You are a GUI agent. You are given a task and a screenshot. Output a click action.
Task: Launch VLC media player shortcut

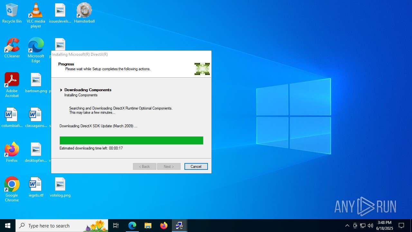[36, 15]
